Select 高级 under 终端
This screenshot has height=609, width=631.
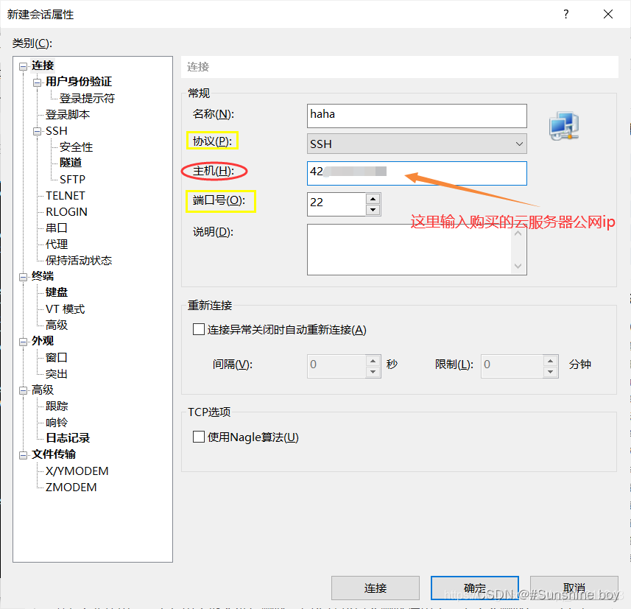[x=57, y=325]
